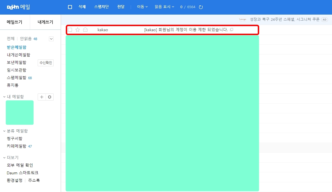332x192 pixels.
Task: Click the 삭제 toolbar button
Action: [82, 7]
